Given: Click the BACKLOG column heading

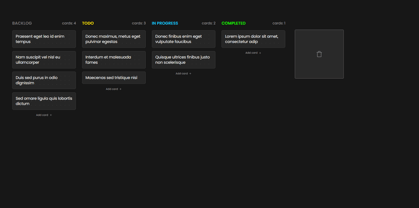Looking at the screenshot, I should click(x=22, y=23).
